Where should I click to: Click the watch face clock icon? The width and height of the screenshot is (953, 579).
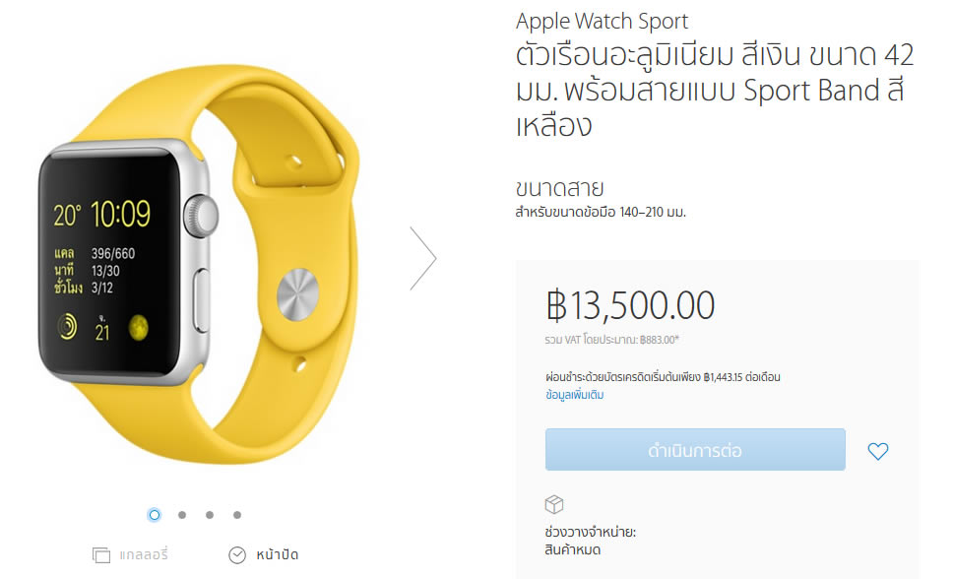point(237,554)
